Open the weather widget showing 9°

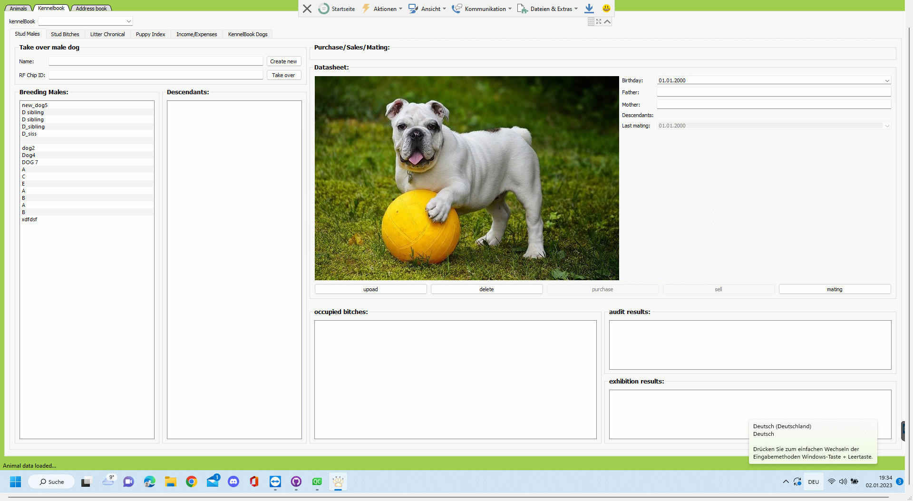[108, 481]
